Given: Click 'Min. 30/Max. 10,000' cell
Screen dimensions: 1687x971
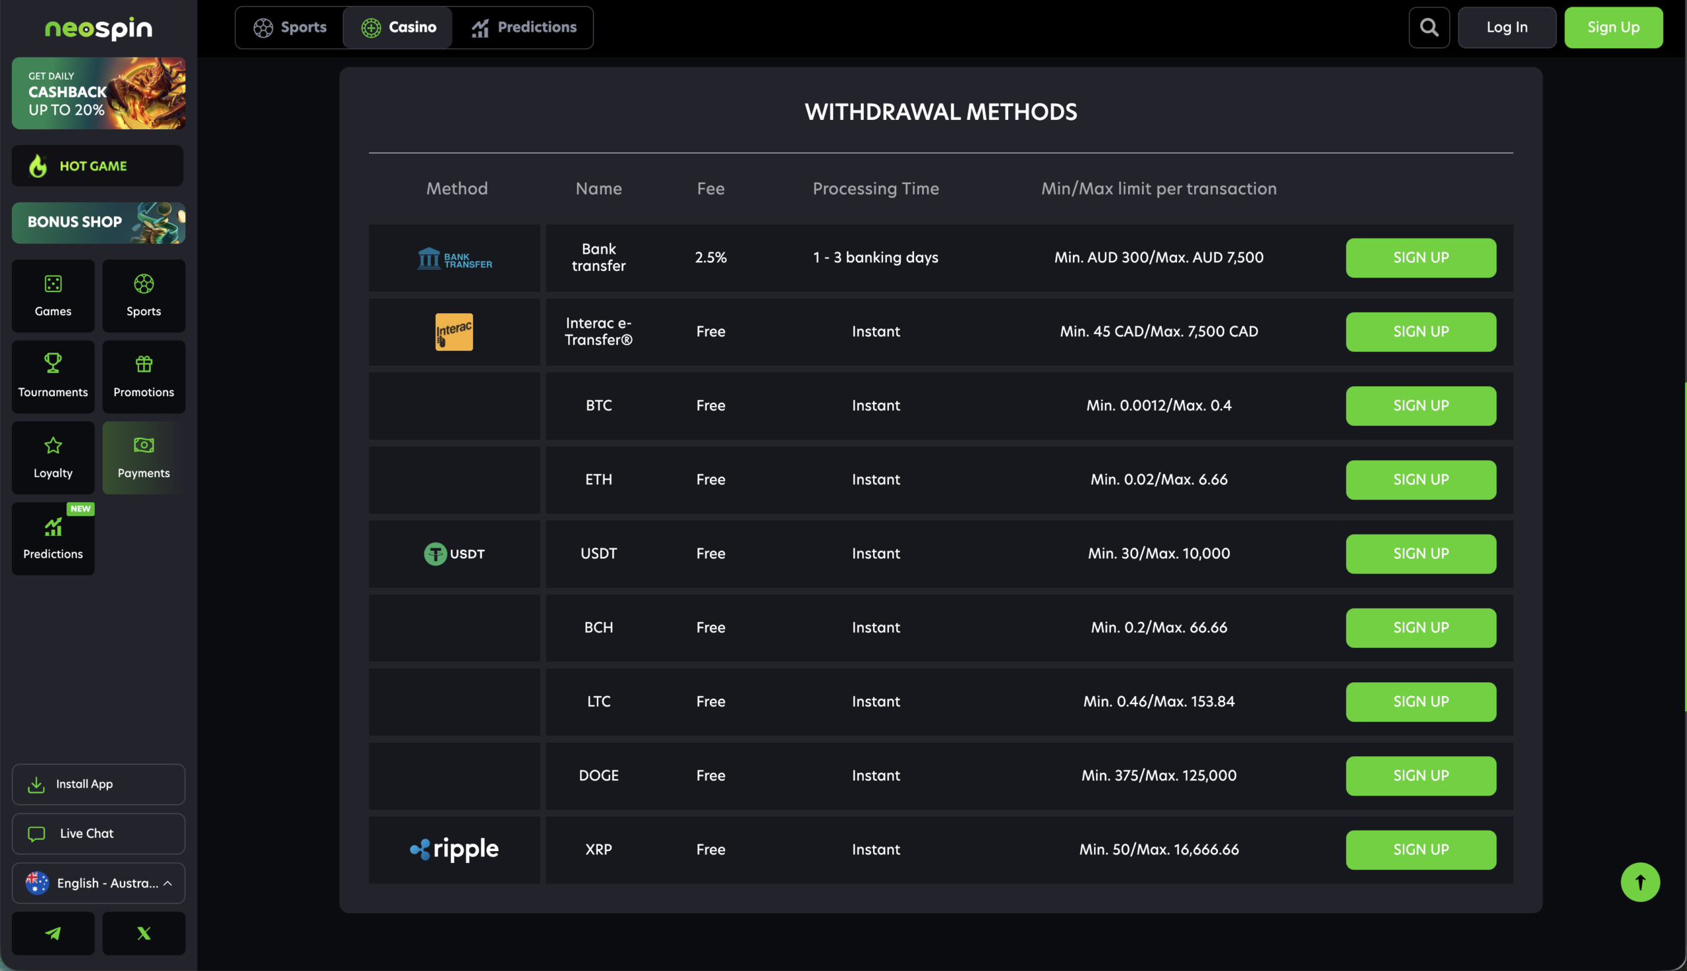Looking at the screenshot, I should (x=1159, y=554).
